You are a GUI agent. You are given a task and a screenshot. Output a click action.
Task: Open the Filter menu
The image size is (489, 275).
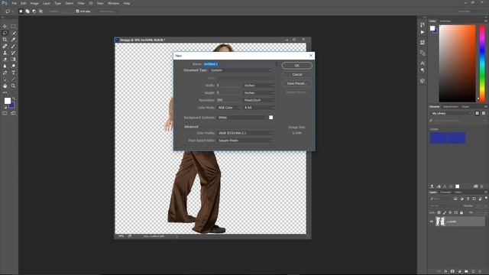(81, 3)
